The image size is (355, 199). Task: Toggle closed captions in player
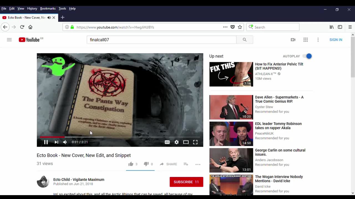click(x=167, y=142)
